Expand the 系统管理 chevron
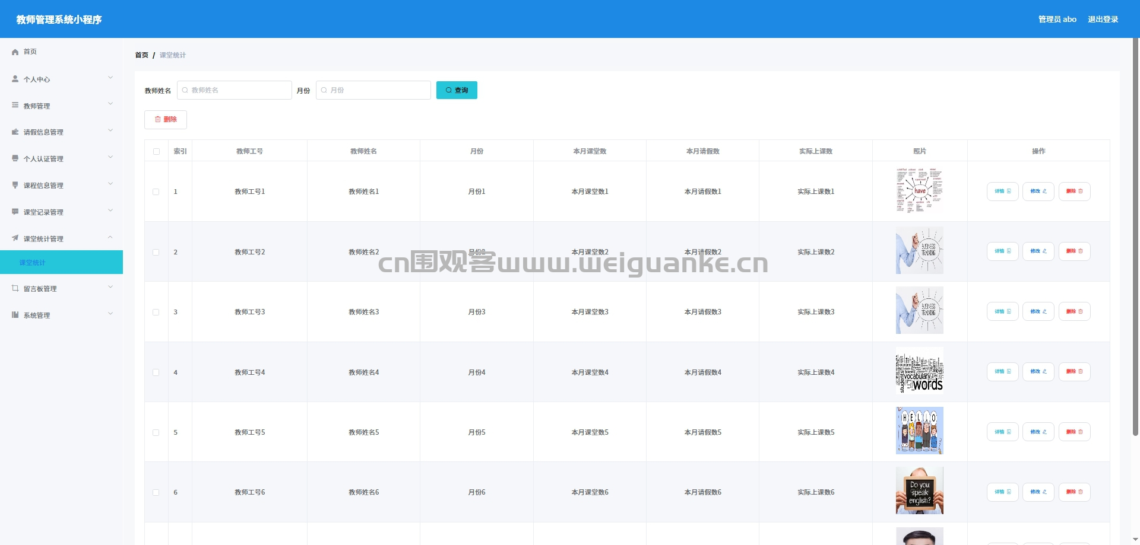The height and width of the screenshot is (545, 1140). [x=110, y=314]
